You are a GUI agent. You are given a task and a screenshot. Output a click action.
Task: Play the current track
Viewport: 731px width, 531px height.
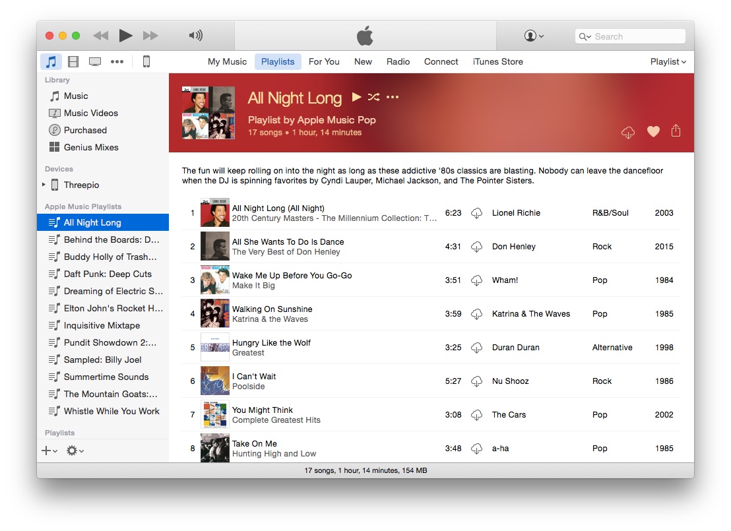(x=125, y=36)
